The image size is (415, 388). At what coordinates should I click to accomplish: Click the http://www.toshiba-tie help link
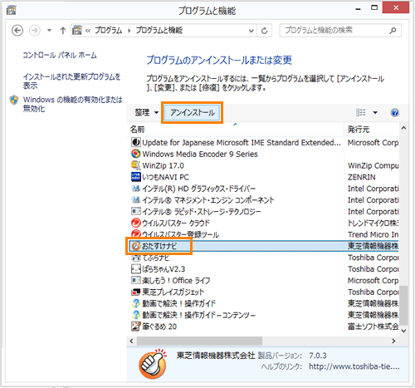coord(354,366)
